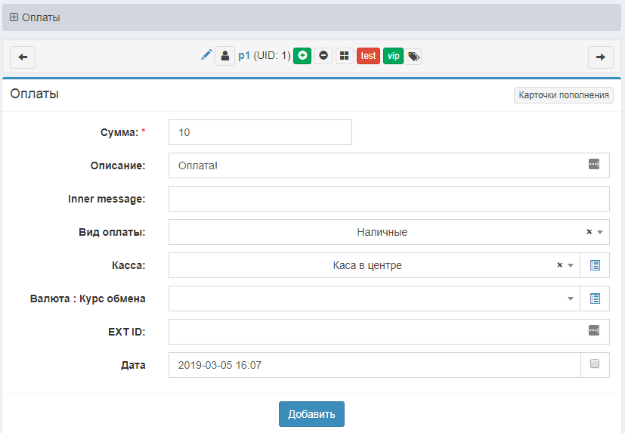Viewport: 625px width, 433px height.
Task: Open the Валюта : Курс обмена dropdown
Action: [571, 298]
